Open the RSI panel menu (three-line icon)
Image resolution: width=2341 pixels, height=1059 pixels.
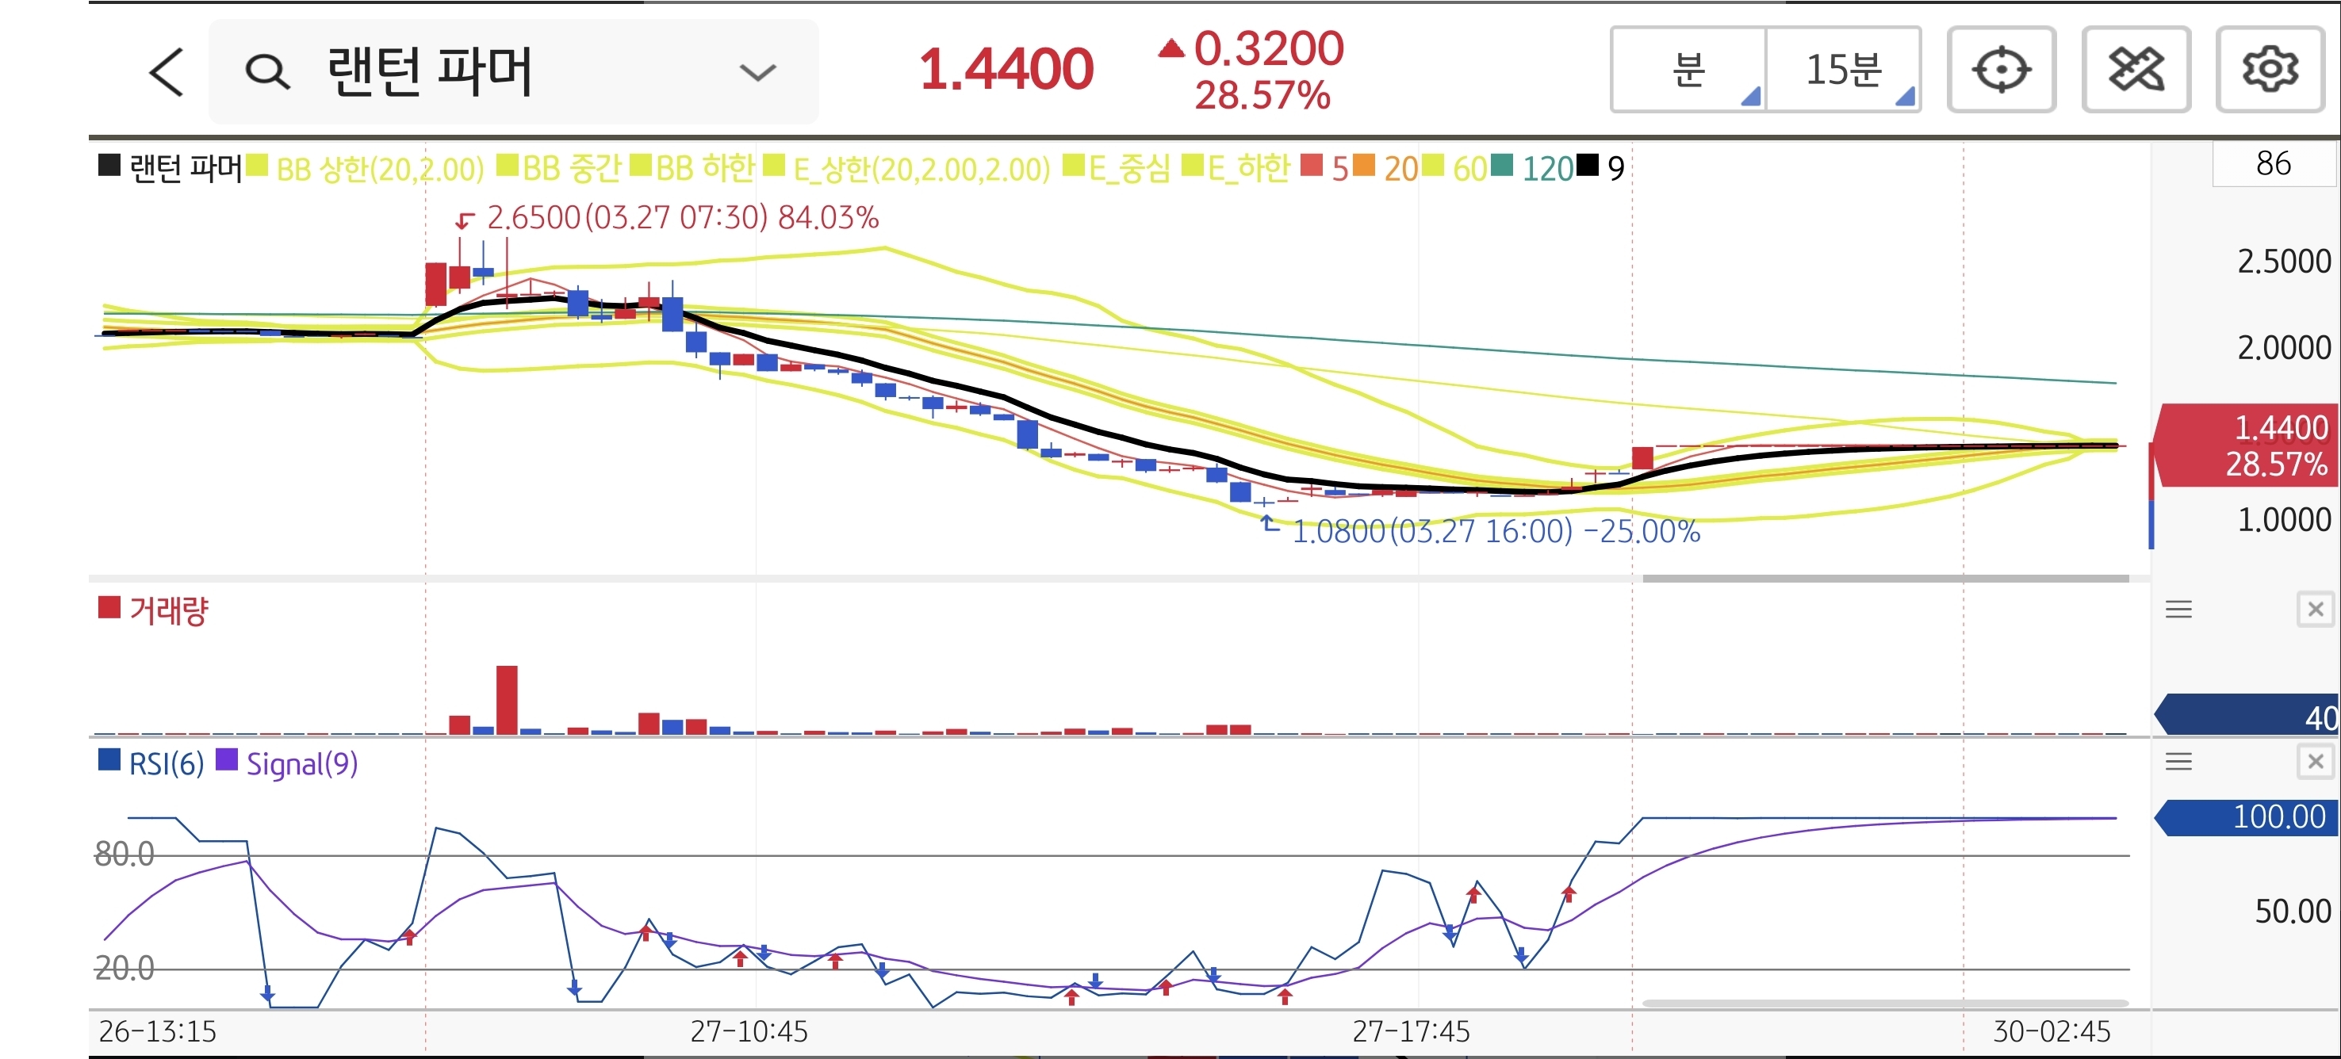tap(2178, 761)
